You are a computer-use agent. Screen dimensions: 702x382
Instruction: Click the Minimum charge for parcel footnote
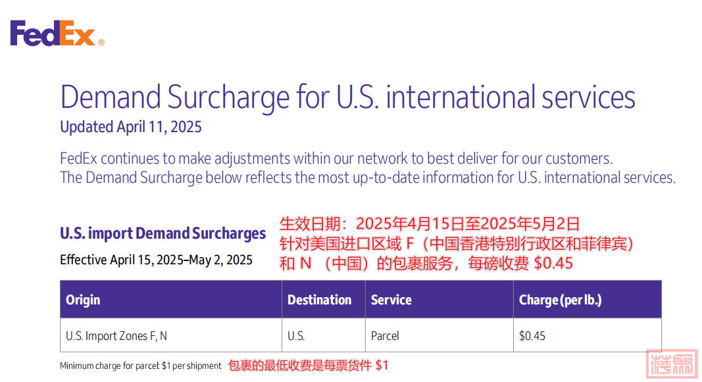coord(141,366)
